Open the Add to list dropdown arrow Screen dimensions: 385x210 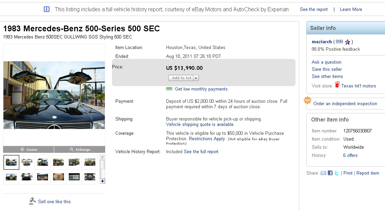click(196, 78)
